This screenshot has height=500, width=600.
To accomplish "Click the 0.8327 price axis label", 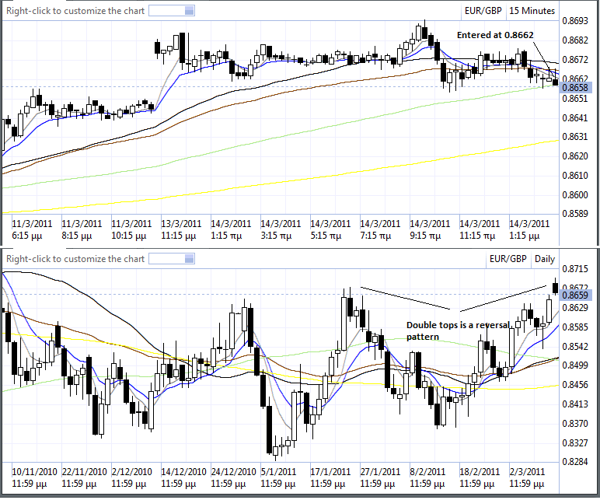I will tap(575, 443).
